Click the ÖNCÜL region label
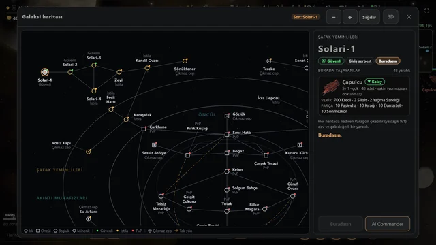 coord(207,115)
